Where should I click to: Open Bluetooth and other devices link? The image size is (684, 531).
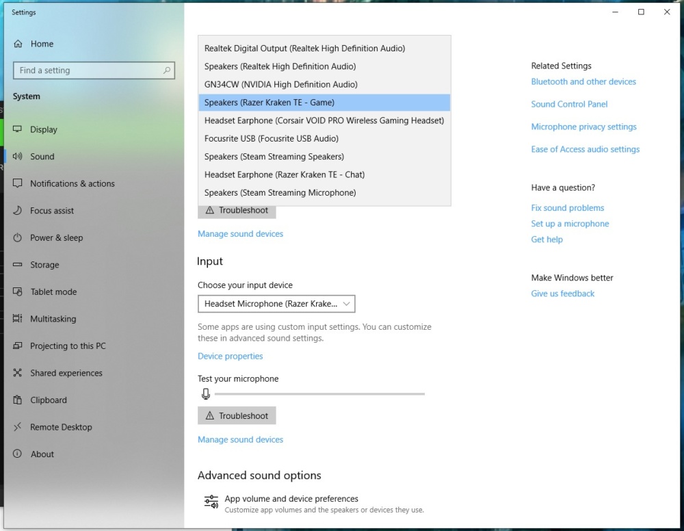[583, 81]
